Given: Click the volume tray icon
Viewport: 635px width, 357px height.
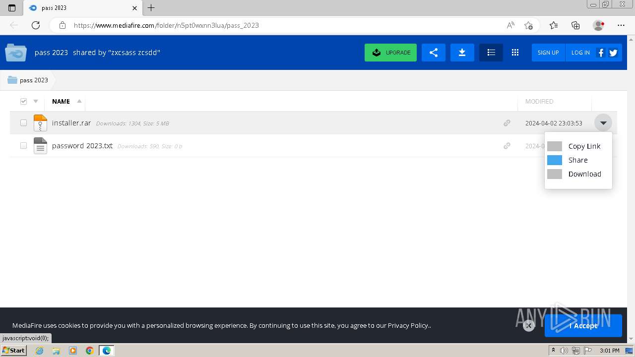Looking at the screenshot, I should coord(565,351).
